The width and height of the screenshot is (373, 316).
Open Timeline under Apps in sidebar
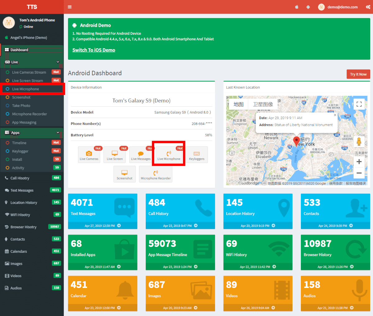(x=32, y=143)
